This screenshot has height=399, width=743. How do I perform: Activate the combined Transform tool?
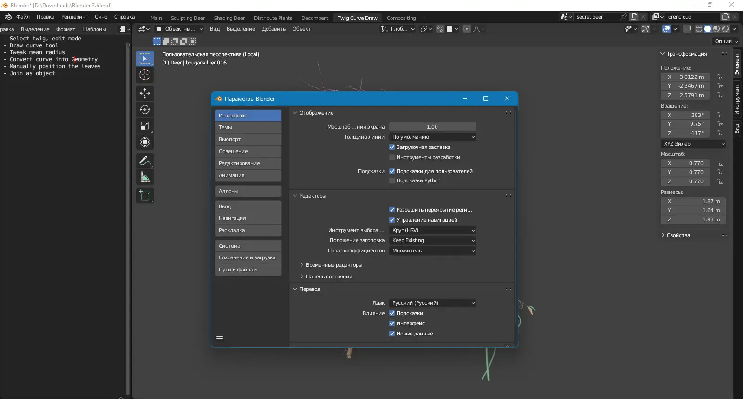tap(145, 142)
